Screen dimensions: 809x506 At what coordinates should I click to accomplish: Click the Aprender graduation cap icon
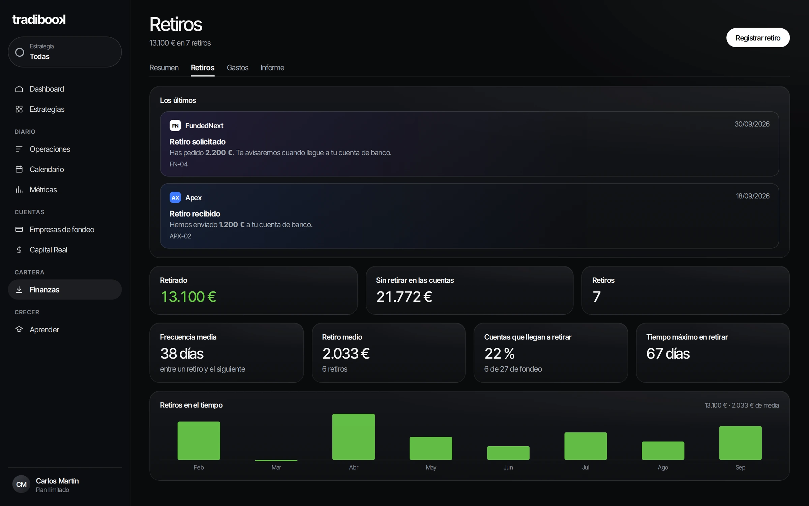click(19, 329)
